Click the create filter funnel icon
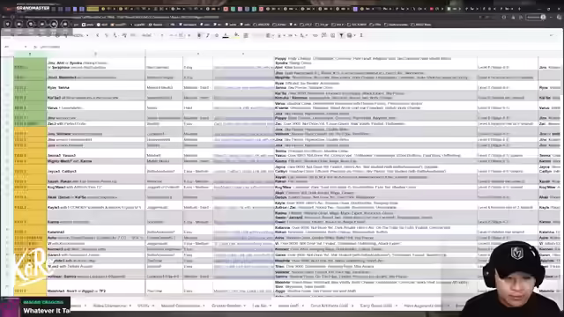564x317 pixels. (341, 35)
